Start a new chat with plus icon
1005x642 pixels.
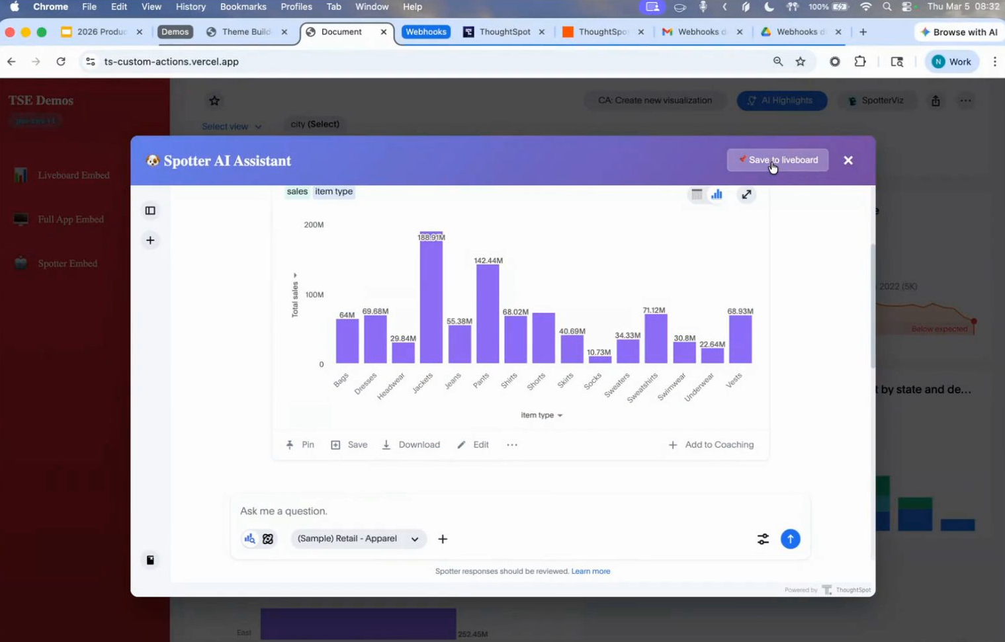150,241
